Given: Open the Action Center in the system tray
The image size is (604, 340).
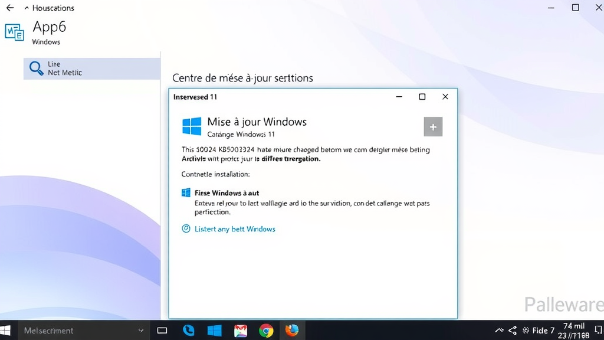Looking at the screenshot, I should coord(598,331).
